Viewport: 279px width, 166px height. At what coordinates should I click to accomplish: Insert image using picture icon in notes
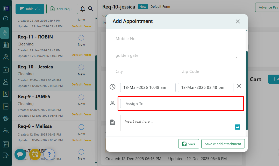point(237,127)
